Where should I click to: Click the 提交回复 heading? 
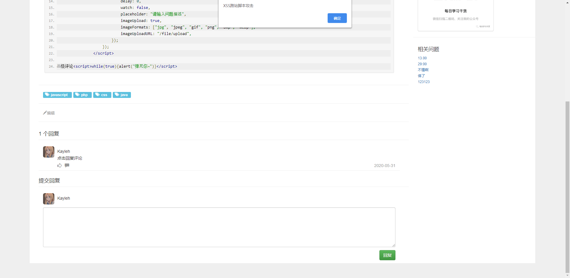click(49, 181)
